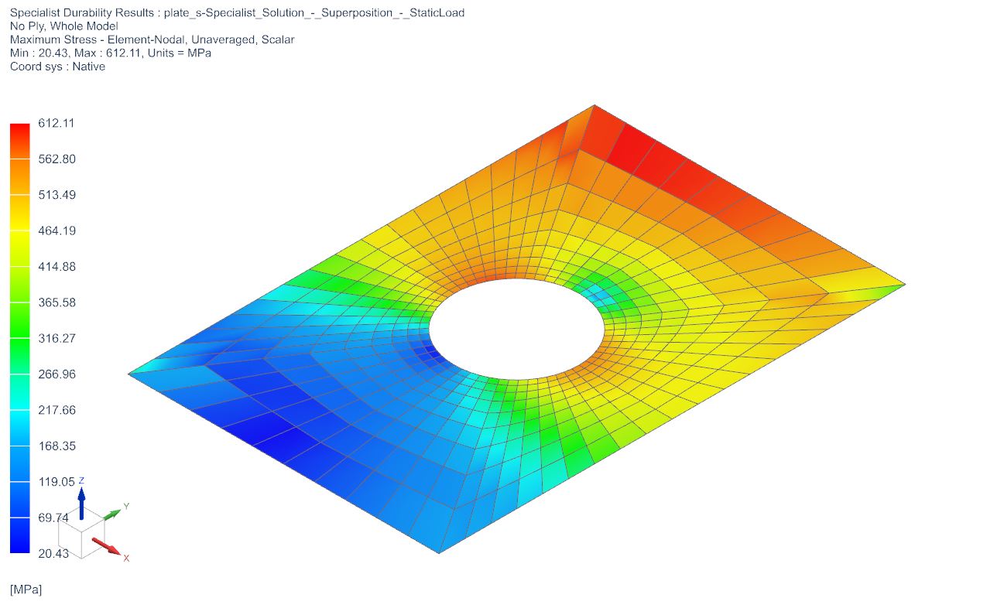Click the green Y axis arrow on triad
This screenshot has width=997, height=615.
[113, 513]
